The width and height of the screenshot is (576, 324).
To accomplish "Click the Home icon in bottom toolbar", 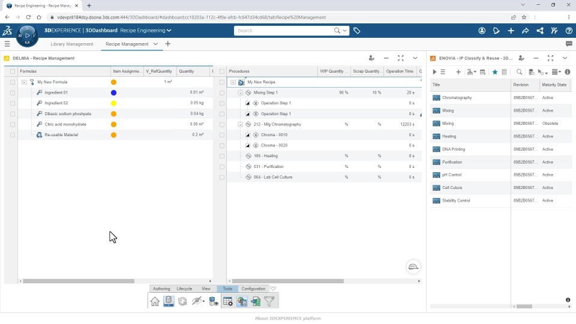I will tap(155, 301).
